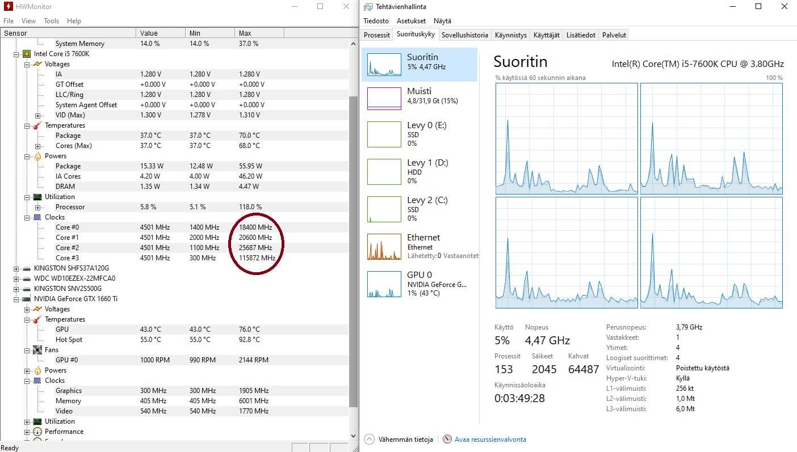Click the Max column header
Image resolution: width=797 pixels, height=452 pixels.
[x=259, y=33]
